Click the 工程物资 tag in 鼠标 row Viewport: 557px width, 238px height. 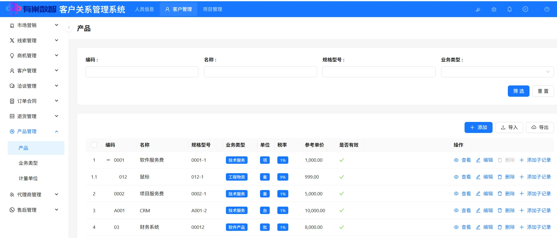237,177
